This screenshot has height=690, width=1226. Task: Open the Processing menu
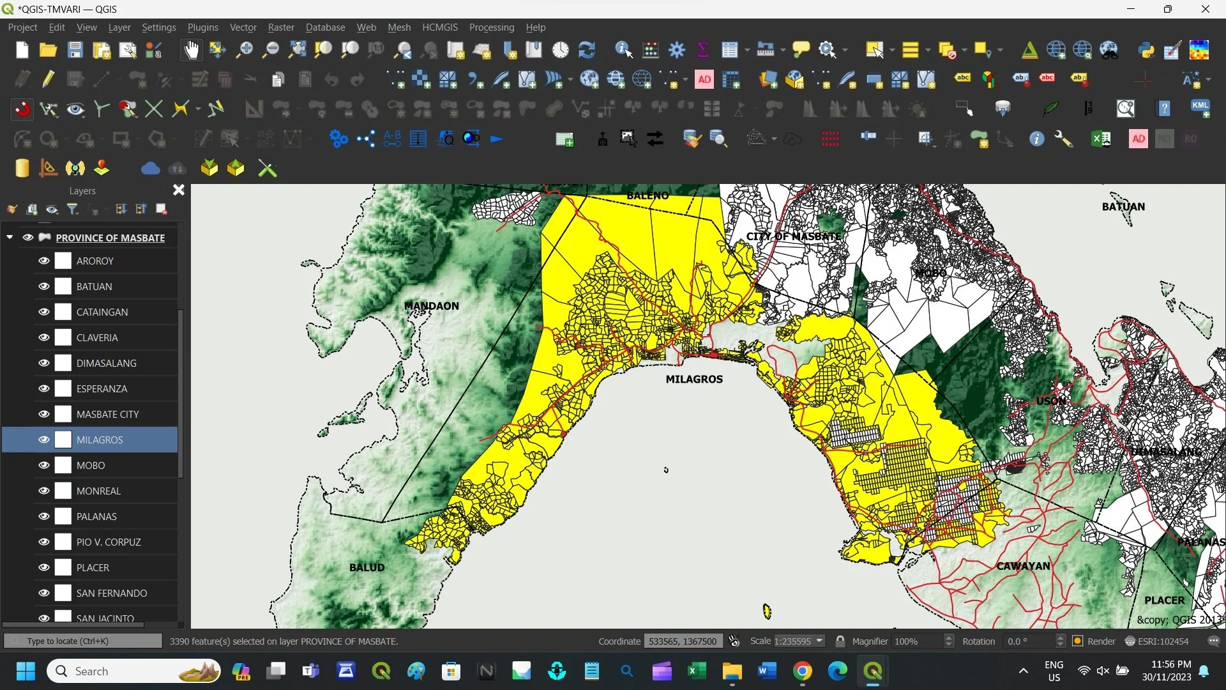[x=491, y=27]
